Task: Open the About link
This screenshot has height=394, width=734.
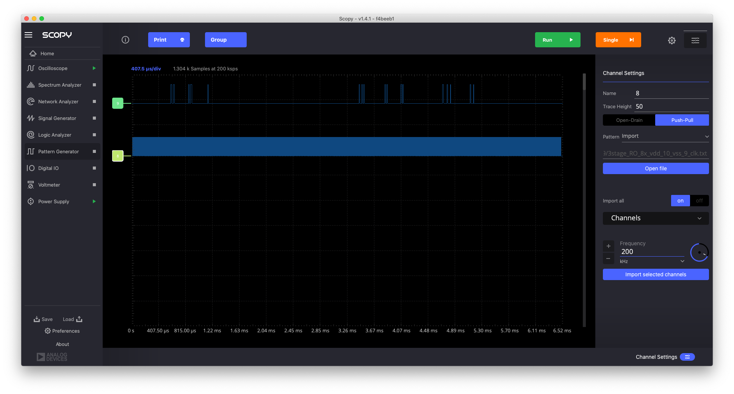Action: pos(63,344)
